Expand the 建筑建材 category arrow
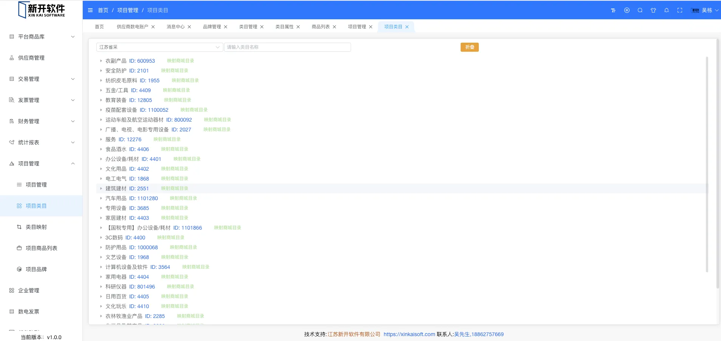The image size is (721, 341). (101, 188)
